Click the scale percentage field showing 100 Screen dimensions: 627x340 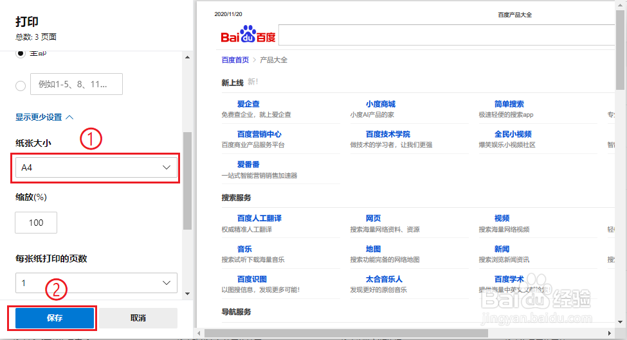coord(36,223)
